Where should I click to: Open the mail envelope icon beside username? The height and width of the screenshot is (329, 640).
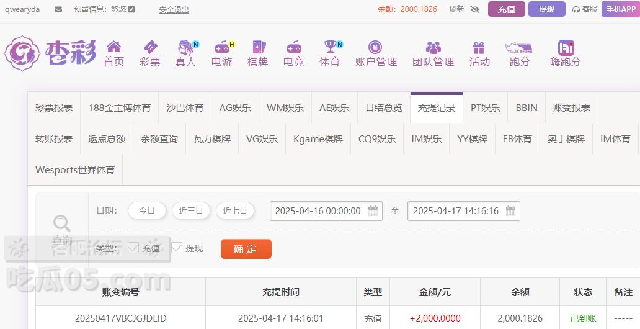pos(58,9)
